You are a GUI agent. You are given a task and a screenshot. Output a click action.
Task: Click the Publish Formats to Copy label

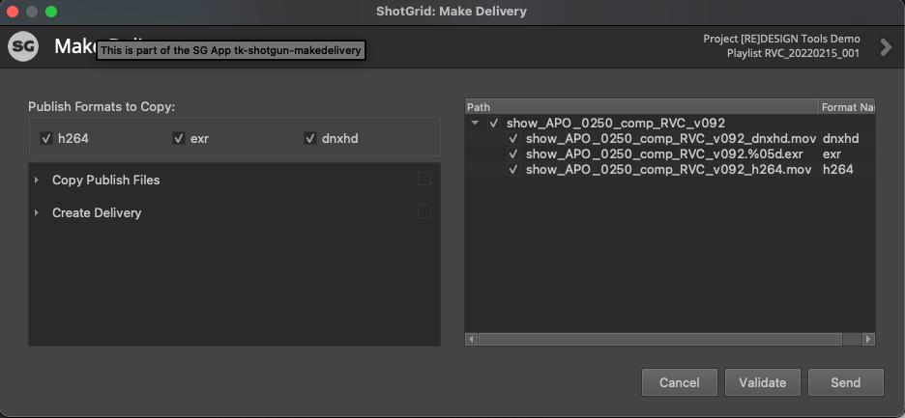(x=102, y=106)
